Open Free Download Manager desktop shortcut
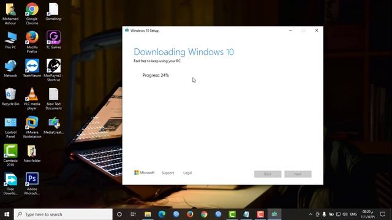 coord(10,184)
